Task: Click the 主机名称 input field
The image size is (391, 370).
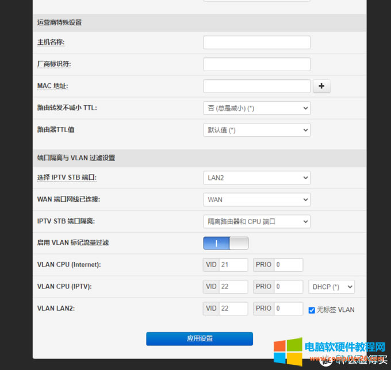Action: [x=256, y=43]
